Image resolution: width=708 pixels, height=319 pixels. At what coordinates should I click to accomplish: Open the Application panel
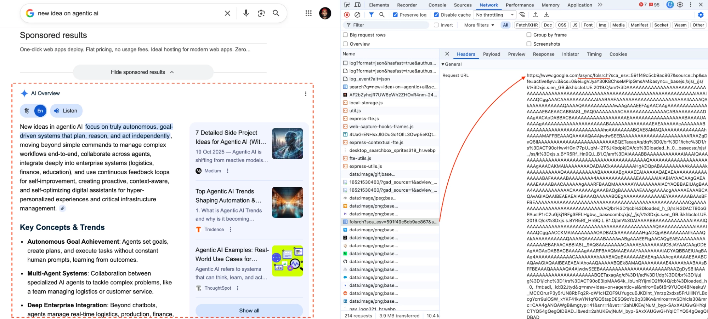point(579,5)
